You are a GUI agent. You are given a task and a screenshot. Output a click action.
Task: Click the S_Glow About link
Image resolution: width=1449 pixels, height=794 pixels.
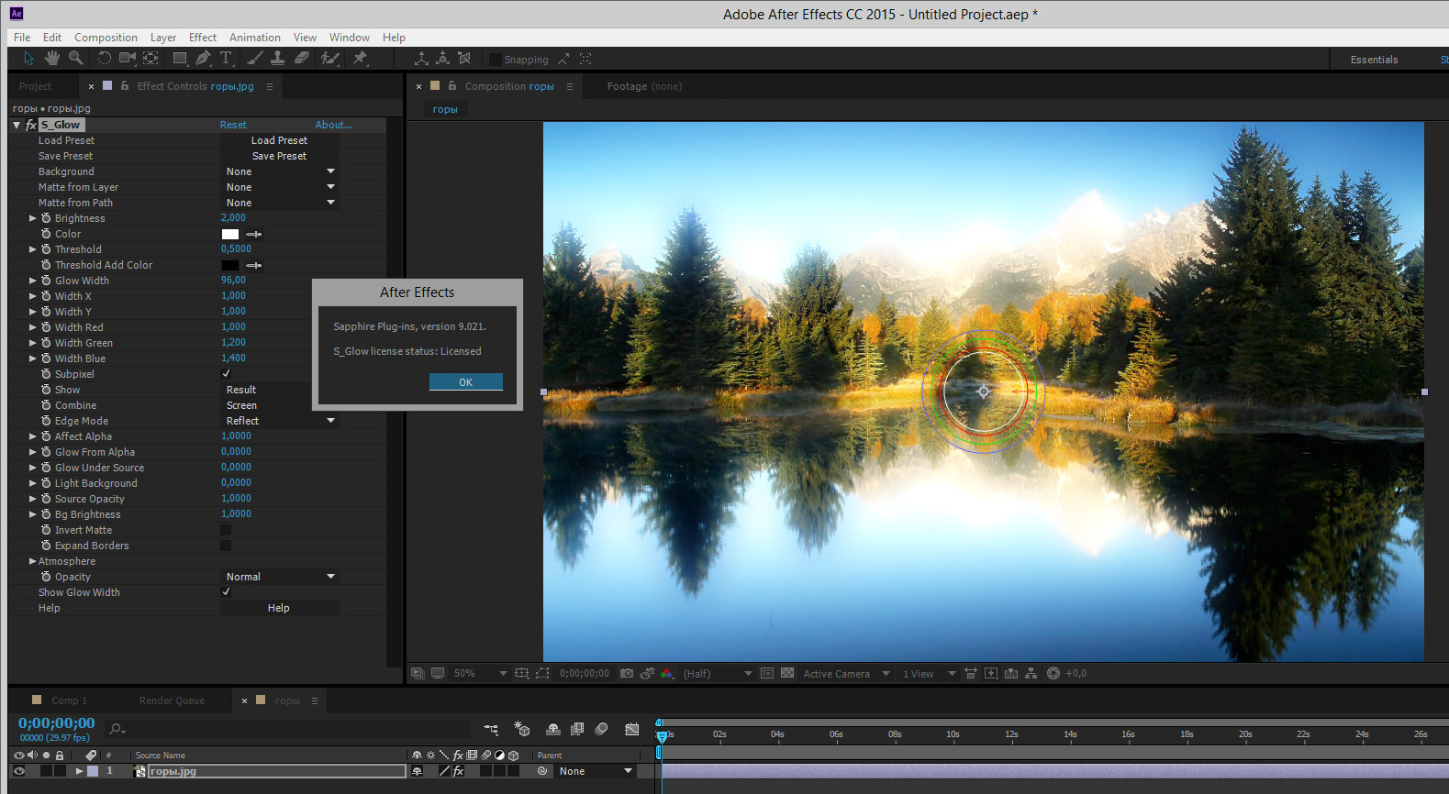pyautogui.click(x=333, y=125)
